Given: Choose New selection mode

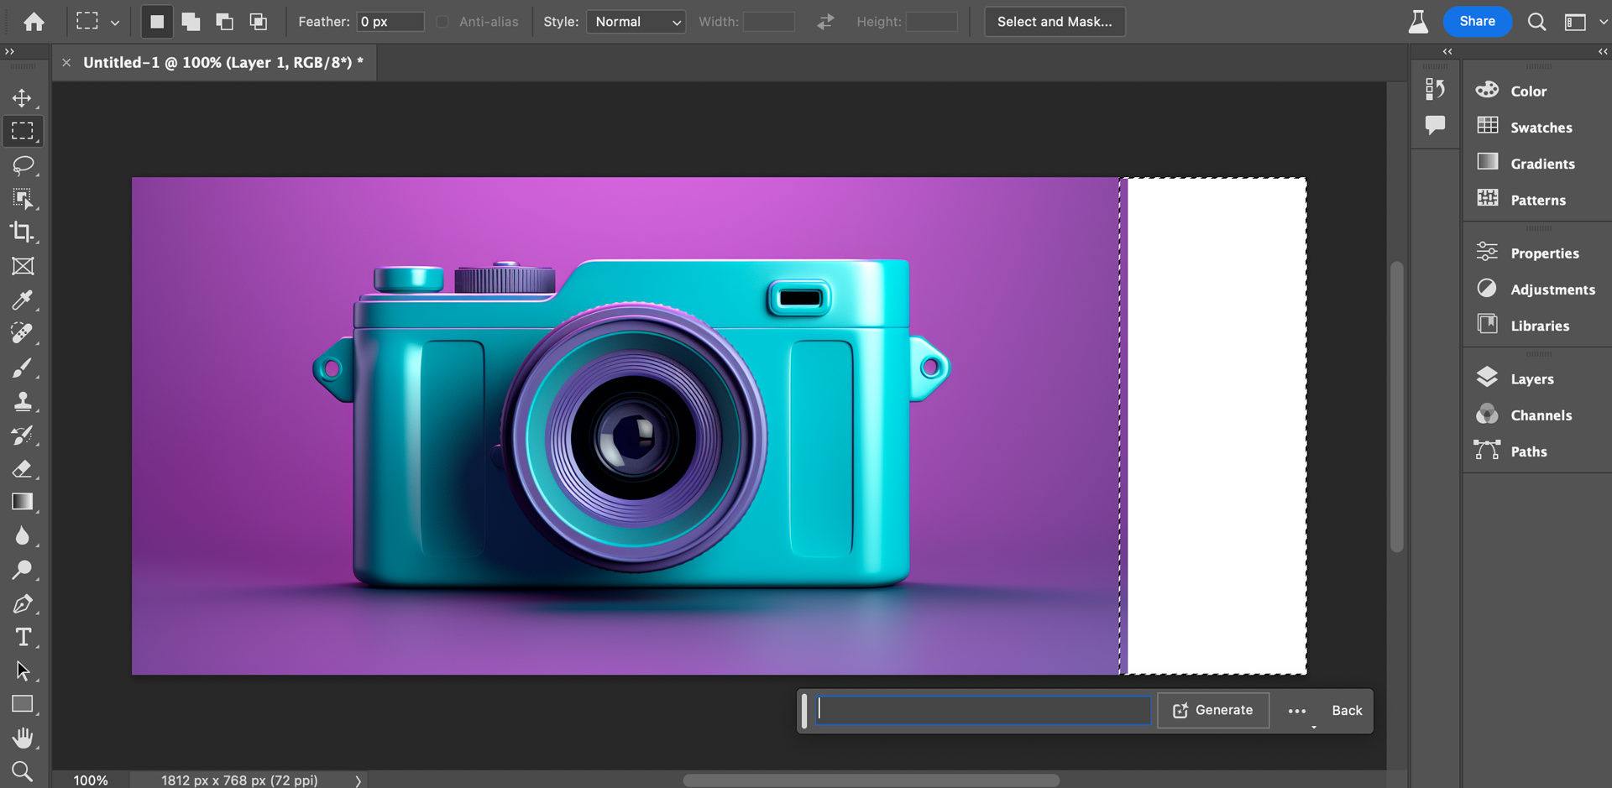Looking at the screenshot, I should [157, 22].
